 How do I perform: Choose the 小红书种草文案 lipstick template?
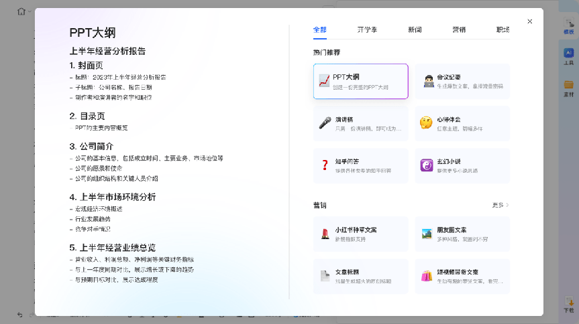point(360,234)
